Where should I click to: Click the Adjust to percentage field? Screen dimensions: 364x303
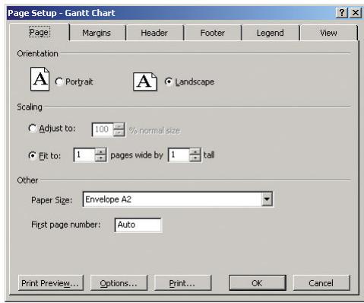[103, 129]
